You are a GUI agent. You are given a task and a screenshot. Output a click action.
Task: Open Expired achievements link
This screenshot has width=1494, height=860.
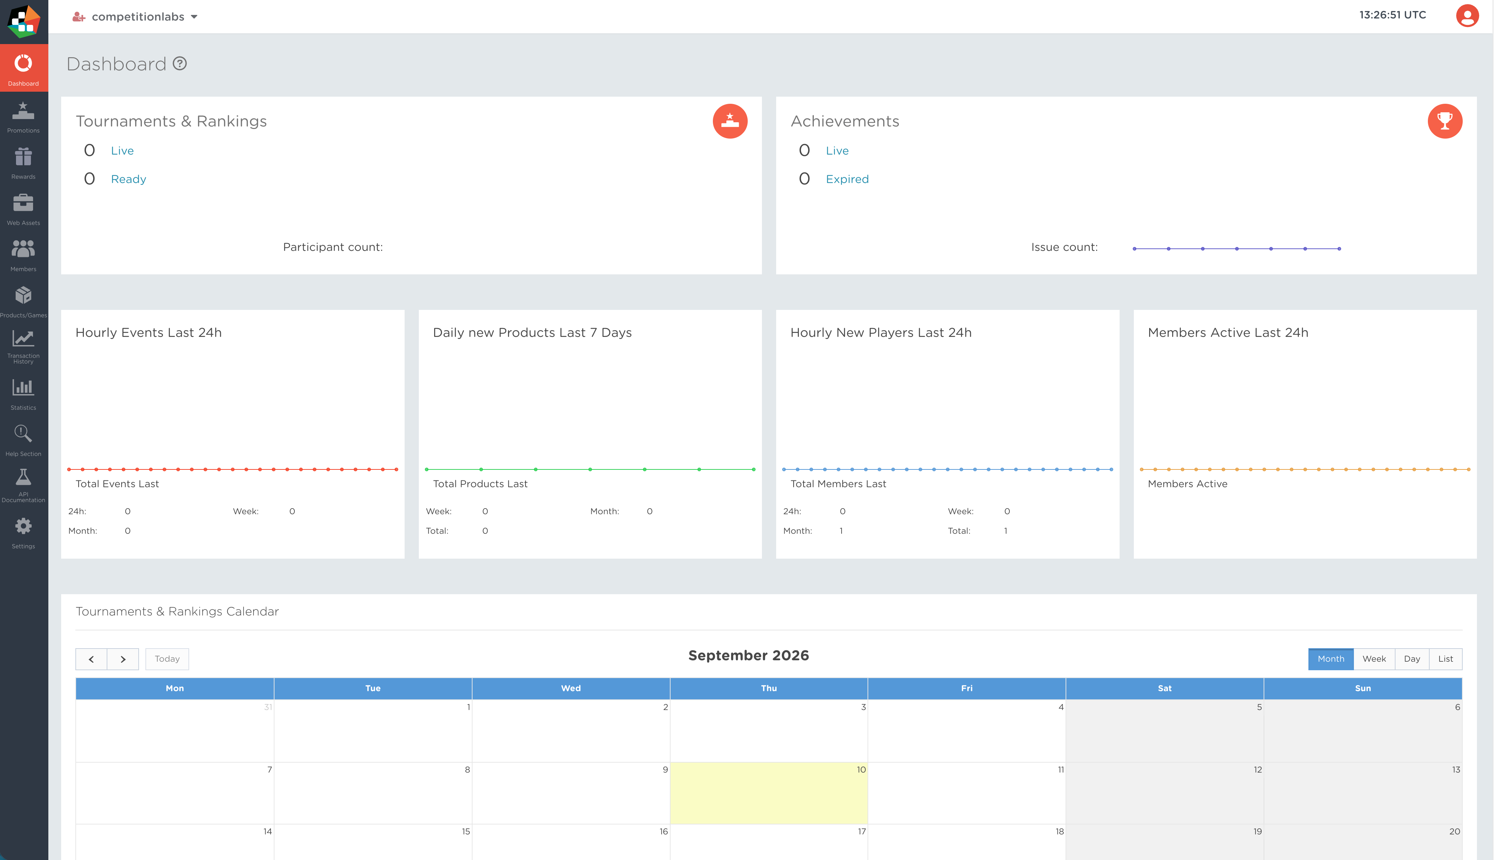pyautogui.click(x=847, y=179)
